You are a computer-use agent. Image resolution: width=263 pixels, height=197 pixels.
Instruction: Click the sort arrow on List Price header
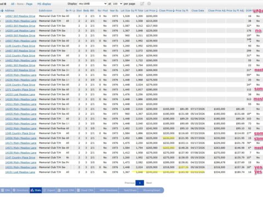point(157,10)
